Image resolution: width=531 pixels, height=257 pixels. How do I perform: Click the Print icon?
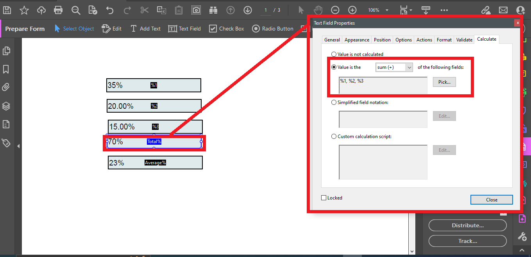tap(58, 10)
